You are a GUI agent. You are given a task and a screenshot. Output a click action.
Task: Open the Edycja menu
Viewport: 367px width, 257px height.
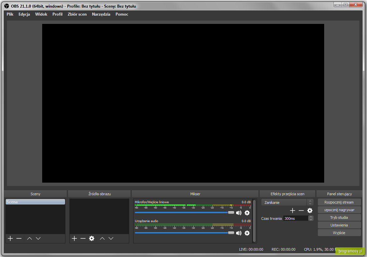click(x=24, y=14)
